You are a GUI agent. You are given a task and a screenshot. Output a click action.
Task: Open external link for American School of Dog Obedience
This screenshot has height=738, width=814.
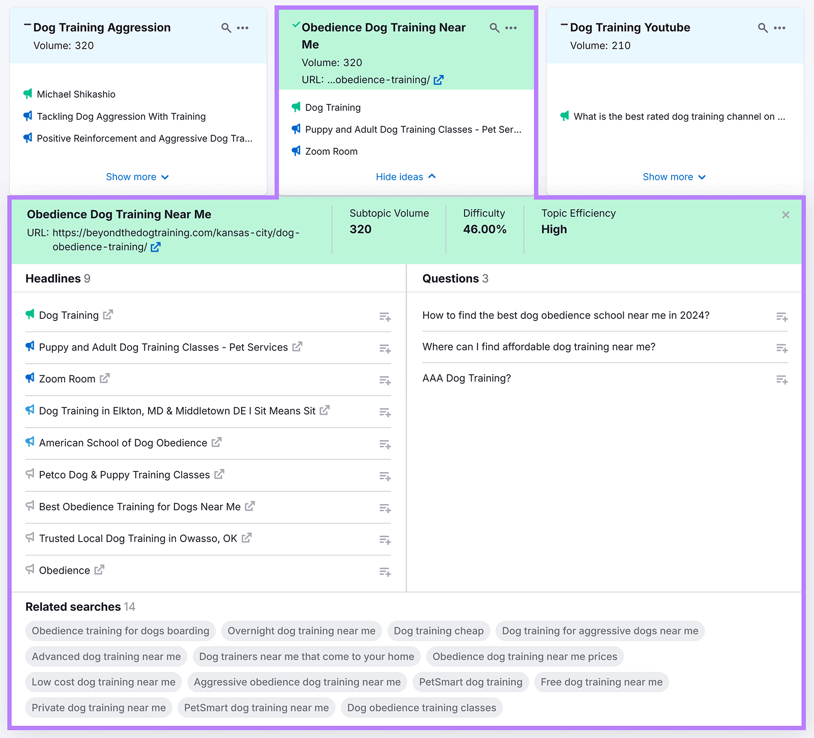[x=217, y=442]
